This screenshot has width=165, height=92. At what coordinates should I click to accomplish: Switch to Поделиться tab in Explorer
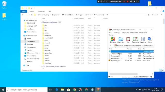pos(41,11)
